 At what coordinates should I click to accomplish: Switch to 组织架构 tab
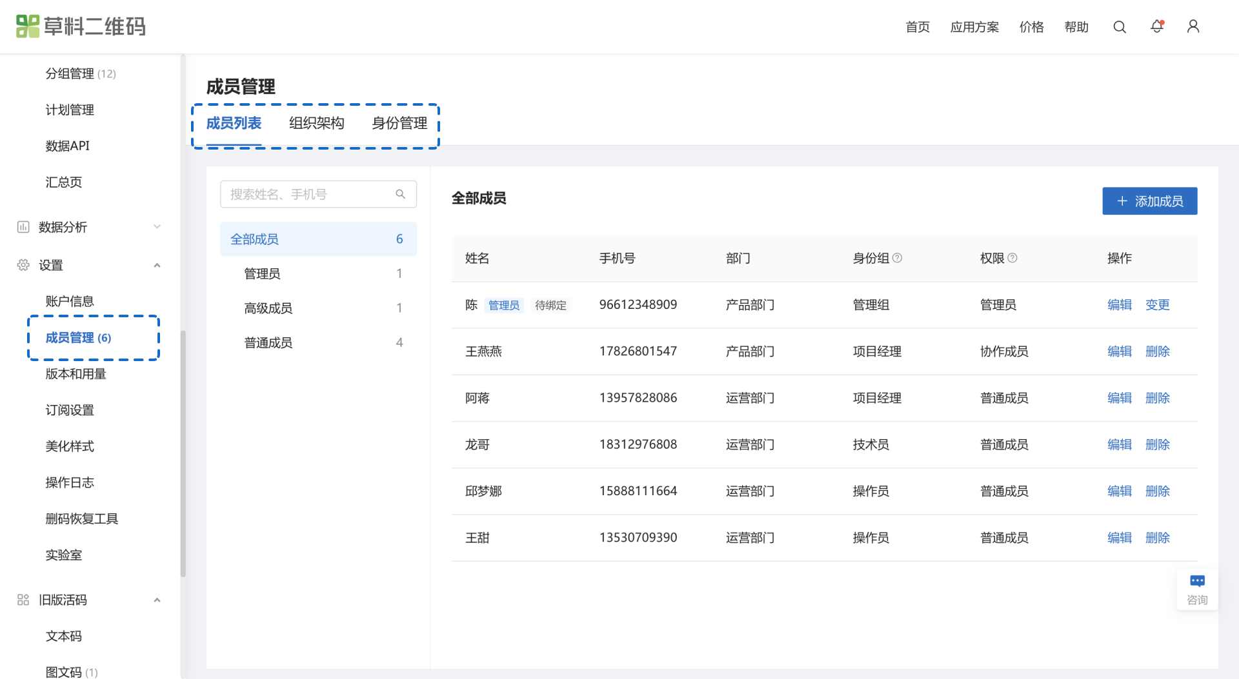pos(316,123)
